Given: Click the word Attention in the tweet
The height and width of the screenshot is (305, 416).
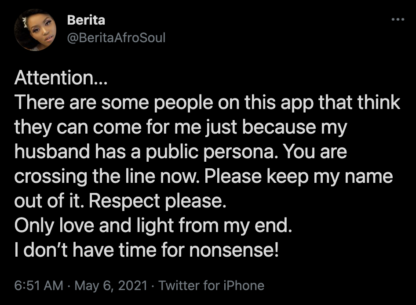Looking at the screenshot, I should (54, 78).
